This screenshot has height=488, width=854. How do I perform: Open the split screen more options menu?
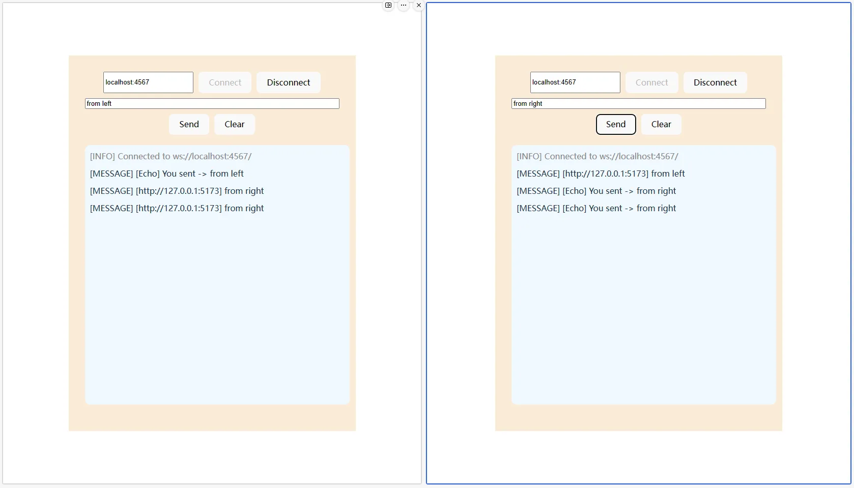[404, 5]
